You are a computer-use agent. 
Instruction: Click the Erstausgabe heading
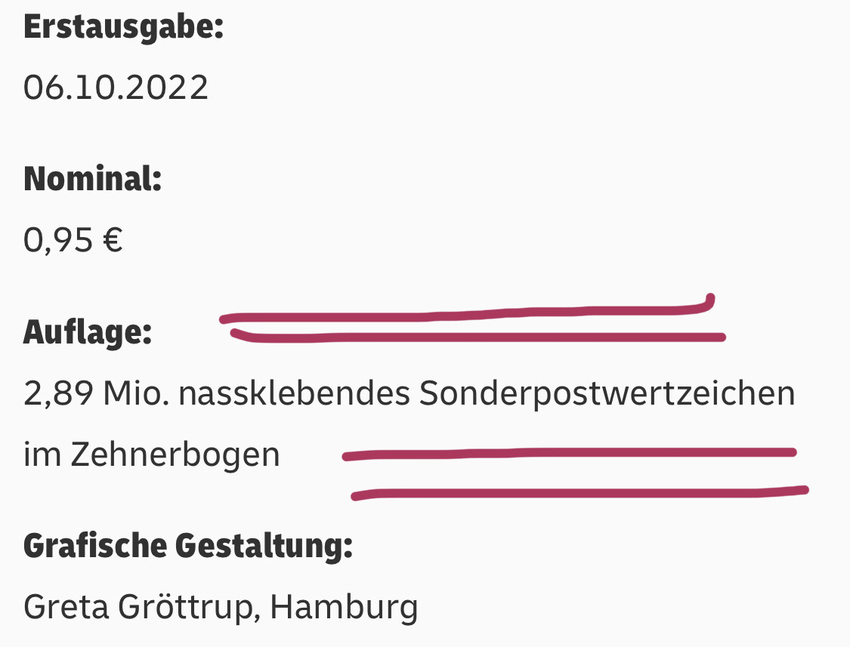[x=124, y=28]
